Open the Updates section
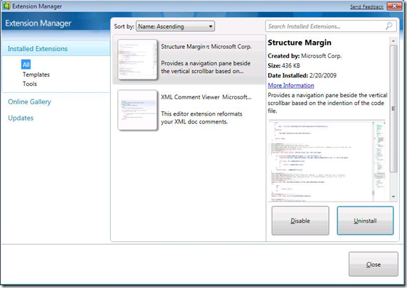The height and width of the screenshot is (288, 407). (21, 118)
